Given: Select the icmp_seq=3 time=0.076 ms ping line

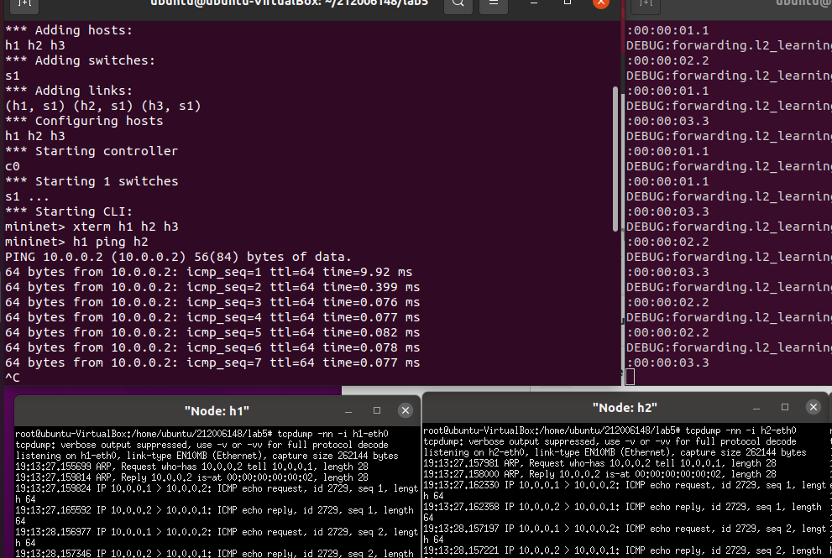Looking at the screenshot, I should pos(212,302).
